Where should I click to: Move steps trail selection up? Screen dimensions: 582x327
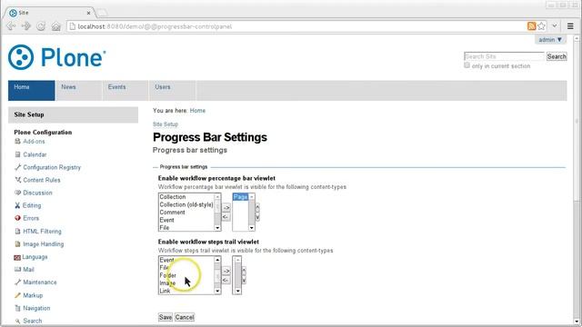tap(244, 272)
